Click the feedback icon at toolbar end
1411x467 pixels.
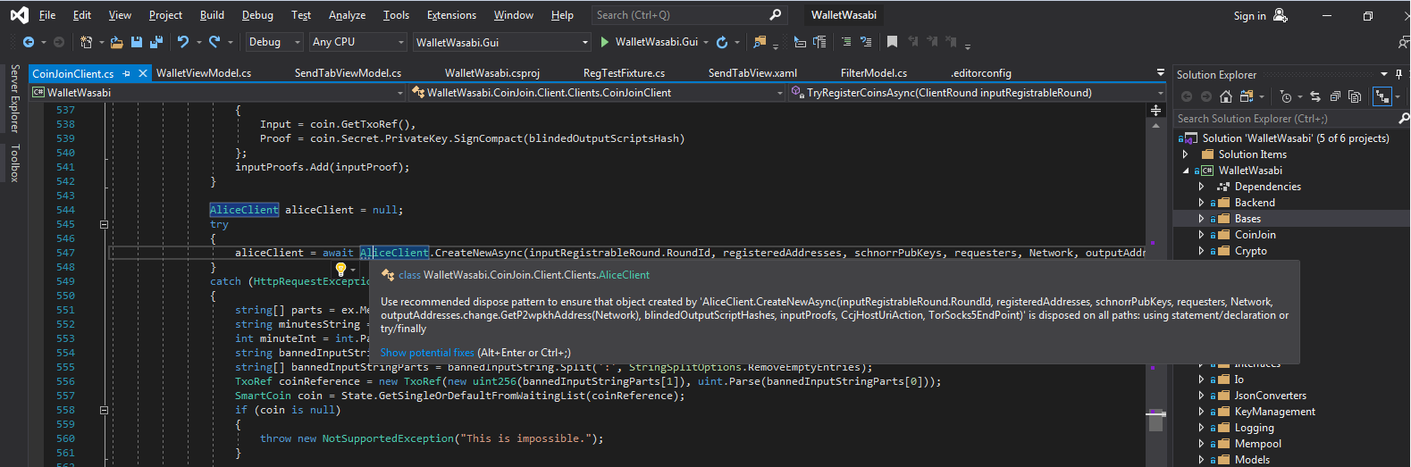click(1403, 42)
